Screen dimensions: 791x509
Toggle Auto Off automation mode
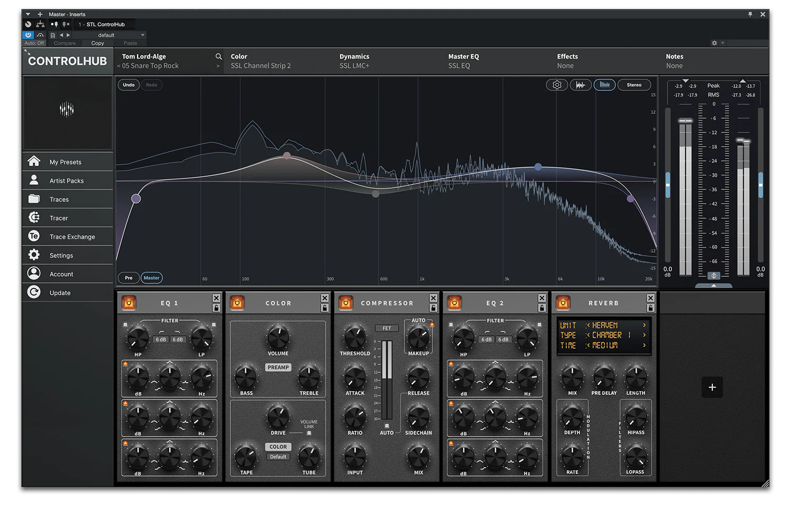[34, 43]
